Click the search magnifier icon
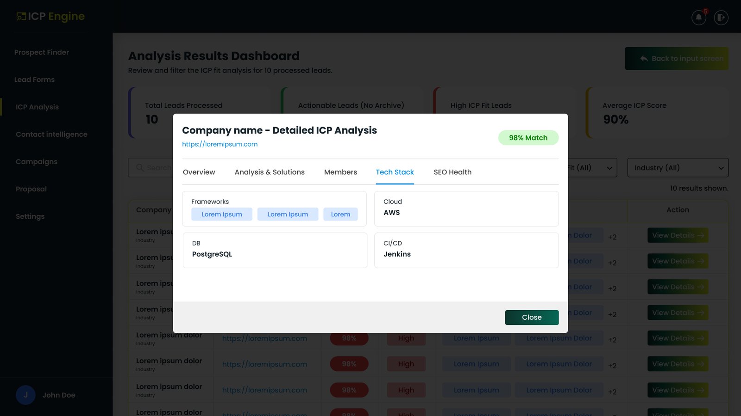Image resolution: width=741 pixels, height=416 pixels. click(140, 167)
